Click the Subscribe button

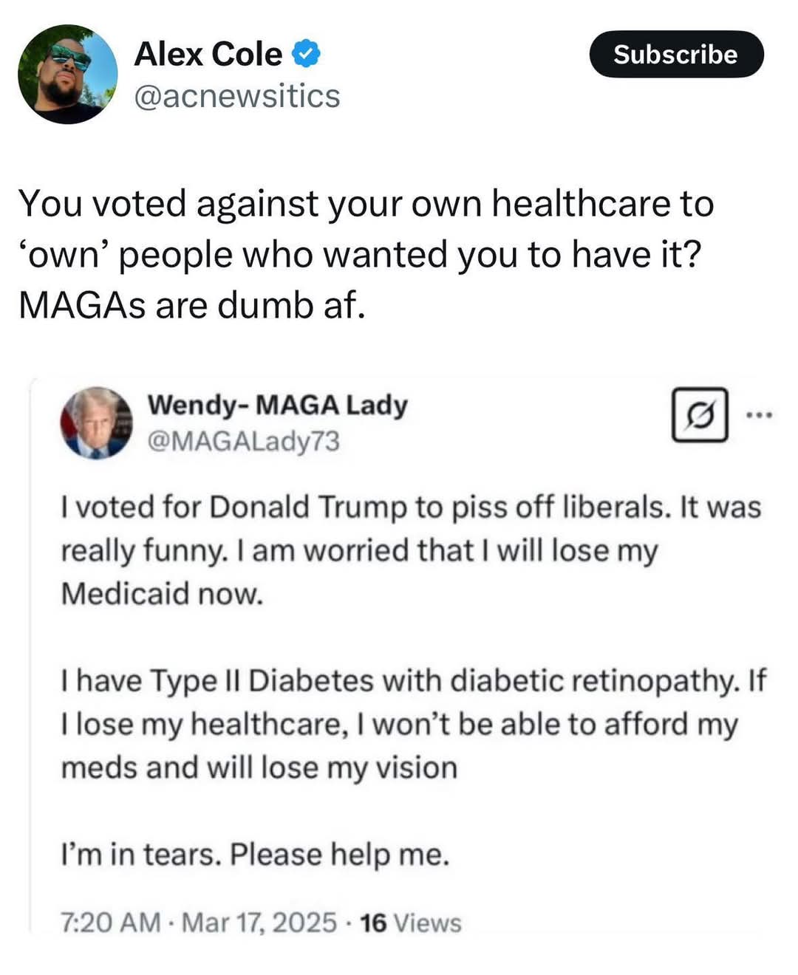pyautogui.click(x=676, y=54)
